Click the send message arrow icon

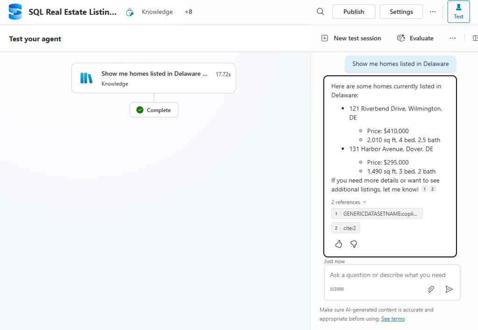pyautogui.click(x=449, y=289)
